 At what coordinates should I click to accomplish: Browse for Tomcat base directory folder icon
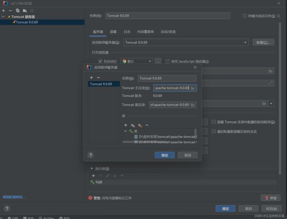[x=193, y=105]
